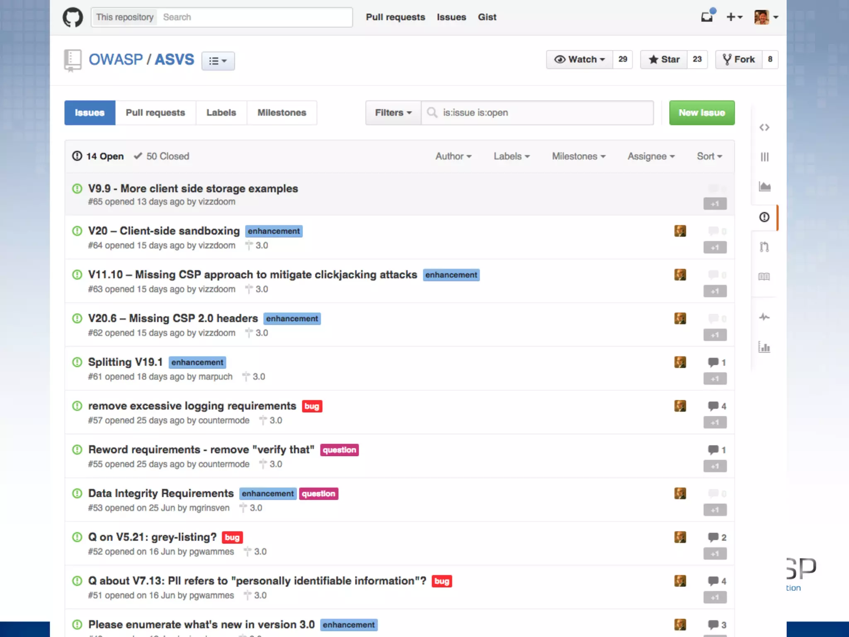Open the Graphs bar chart sidebar icon
Image resolution: width=849 pixels, height=637 pixels.
(764, 347)
